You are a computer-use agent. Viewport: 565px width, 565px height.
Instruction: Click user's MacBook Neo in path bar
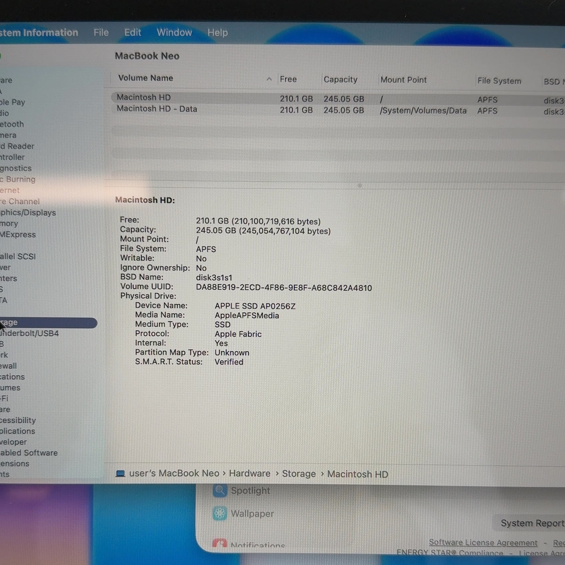(x=174, y=473)
